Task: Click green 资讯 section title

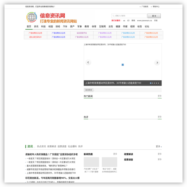Action: click(30, 146)
